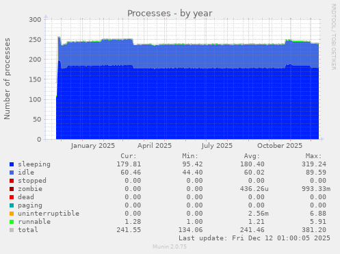The image size is (340, 254).
Task: Click the 'stopped' legend label
Action: (32, 181)
